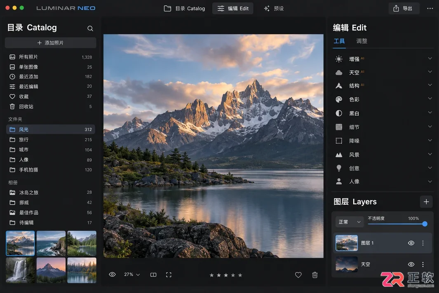Click the 风景 mountain icon
The height and width of the screenshot is (293, 439).
339,155
